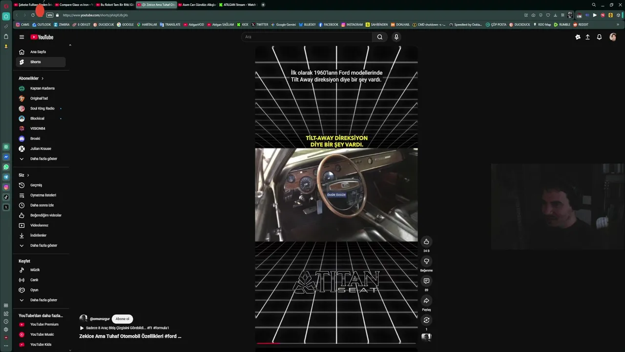The image size is (625, 352).
Task: Dislike the short with Beğenme button
Action: pyautogui.click(x=426, y=261)
